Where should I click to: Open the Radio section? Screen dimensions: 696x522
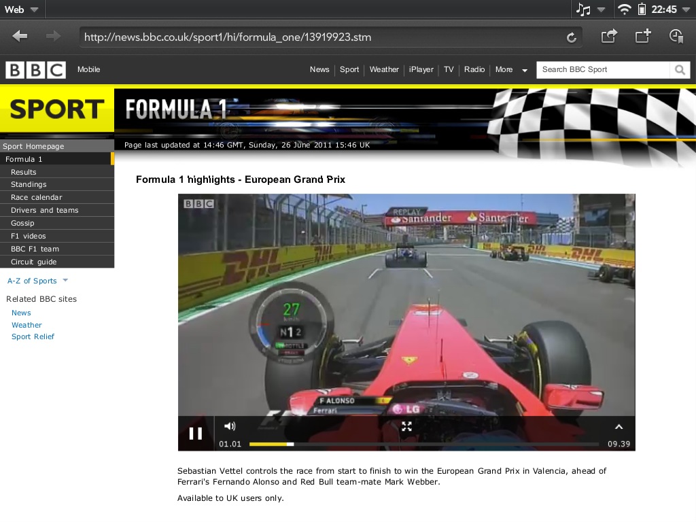tap(474, 70)
